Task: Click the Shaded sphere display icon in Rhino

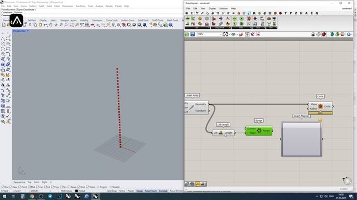Action: tap(134, 24)
